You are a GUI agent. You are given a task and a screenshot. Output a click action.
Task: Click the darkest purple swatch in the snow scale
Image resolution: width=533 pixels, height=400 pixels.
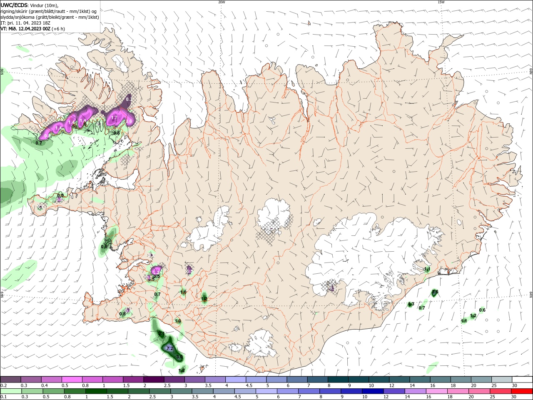[x=154, y=379]
